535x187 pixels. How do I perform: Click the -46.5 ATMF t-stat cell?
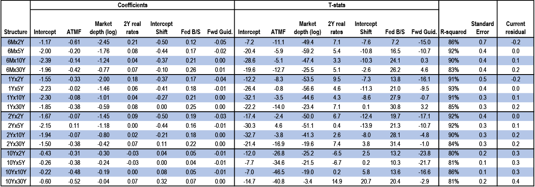[279, 172]
